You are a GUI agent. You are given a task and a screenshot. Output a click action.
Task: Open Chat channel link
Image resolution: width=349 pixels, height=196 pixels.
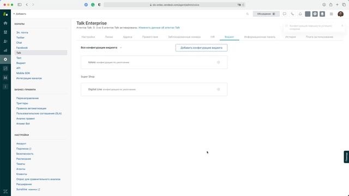pos(19,42)
